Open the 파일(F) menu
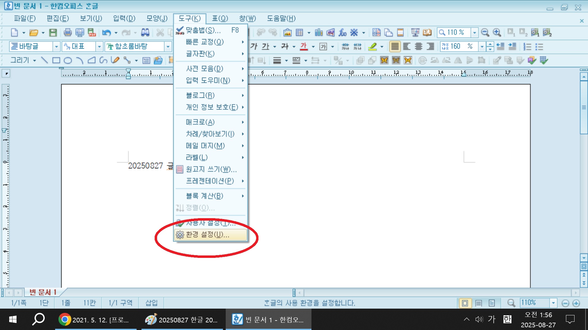588x330 pixels. (24, 19)
